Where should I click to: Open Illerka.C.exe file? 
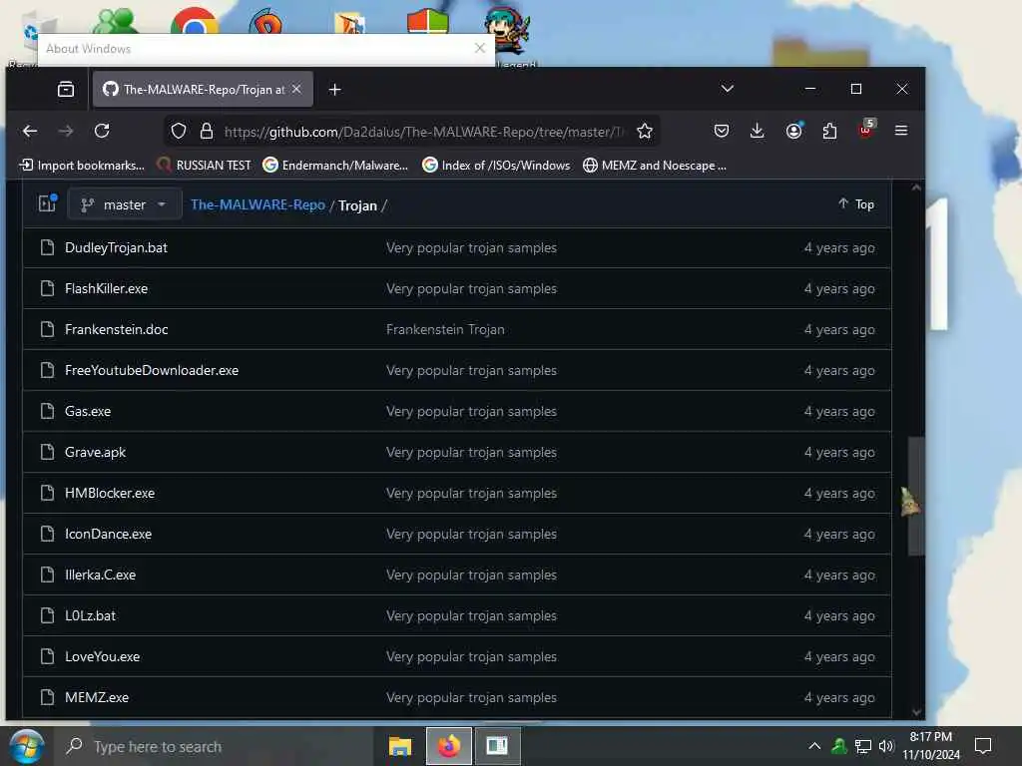pyautogui.click(x=101, y=575)
